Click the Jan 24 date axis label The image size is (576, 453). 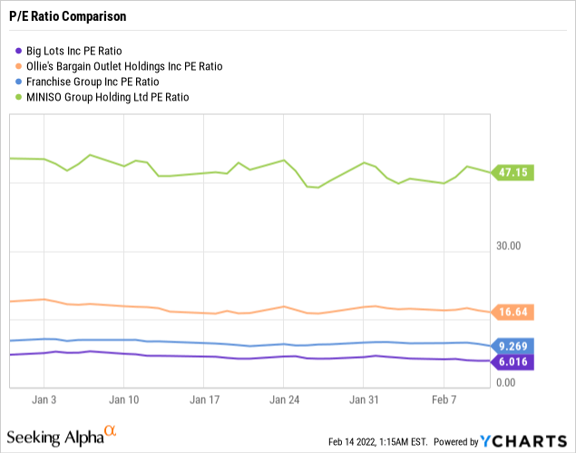(x=284, y=399)
